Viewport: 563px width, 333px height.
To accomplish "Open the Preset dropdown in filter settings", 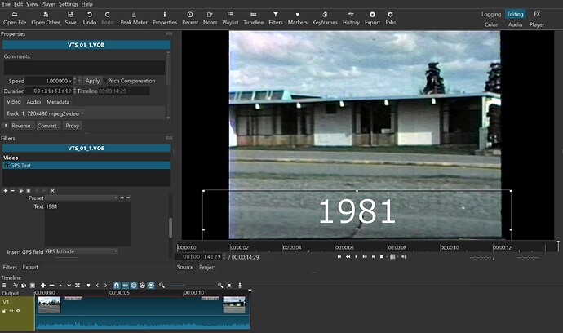I will tap(82, 198).
